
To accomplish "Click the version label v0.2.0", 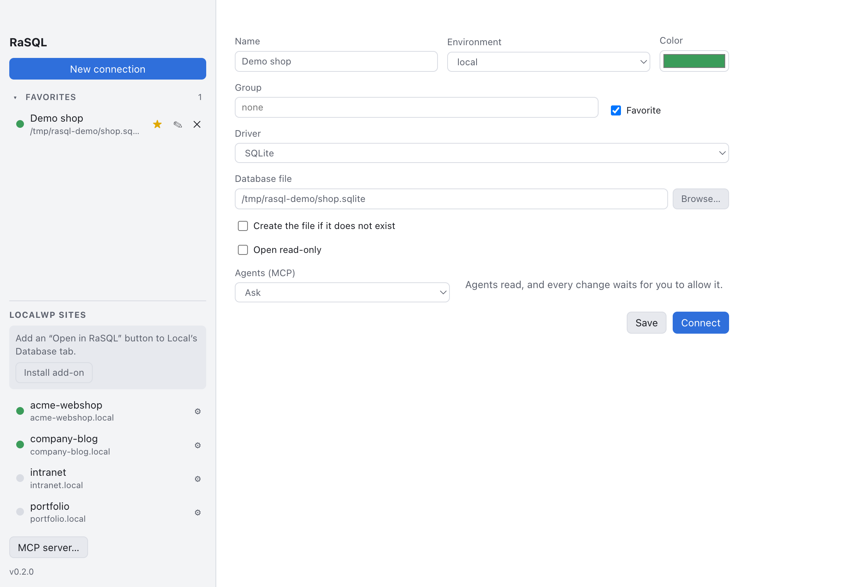I will coord(22,572).
